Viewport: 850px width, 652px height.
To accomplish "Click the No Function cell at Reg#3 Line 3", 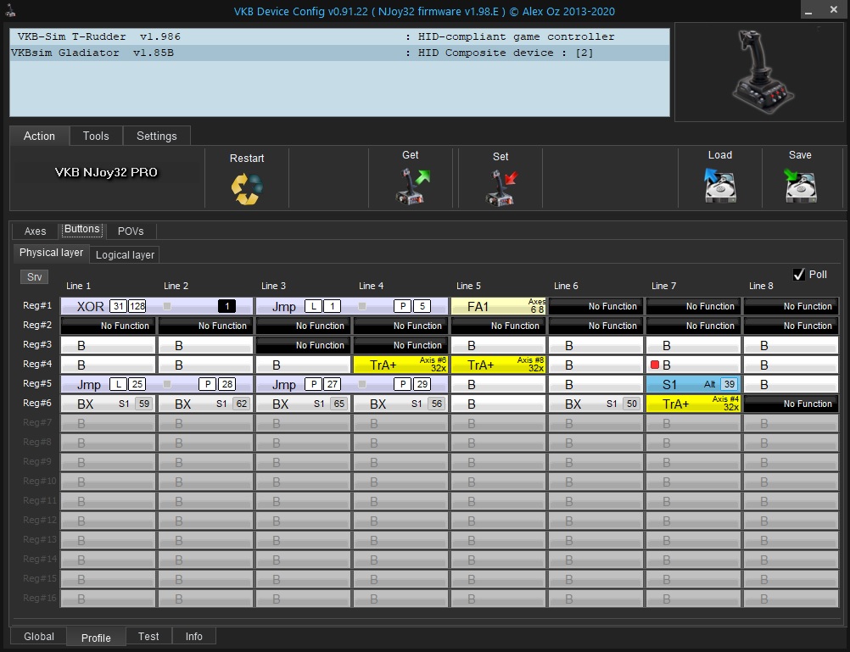I will [x=303, y=345].
